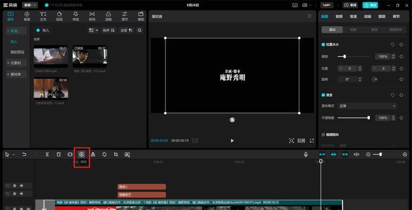Switch to the 跟踪 tracking tab
Screen dimensions: 412x210
click(x=382, y=16)
